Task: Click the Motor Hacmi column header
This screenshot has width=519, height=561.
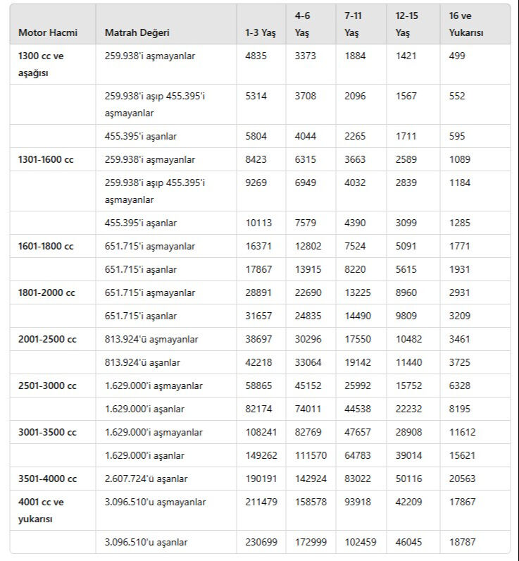Action: [48, 33]
